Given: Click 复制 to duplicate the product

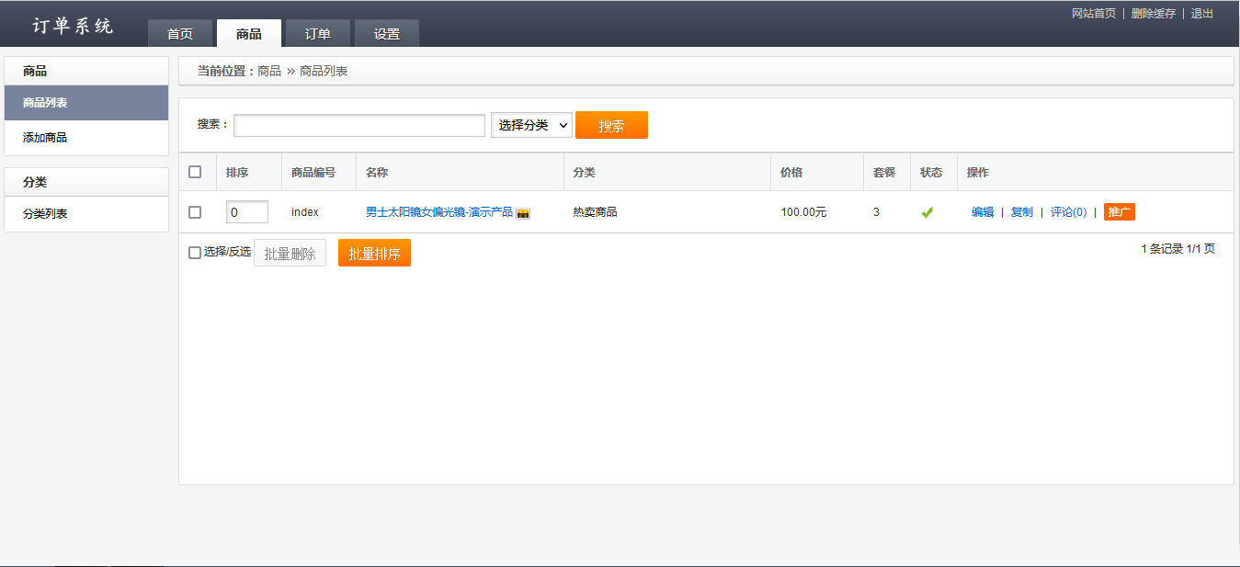Looking at the screenshot, I should click(1022, 211).
